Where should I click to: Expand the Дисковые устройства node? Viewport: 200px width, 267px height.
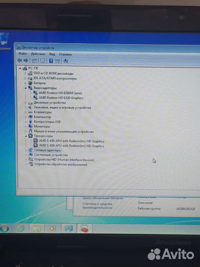26,103
